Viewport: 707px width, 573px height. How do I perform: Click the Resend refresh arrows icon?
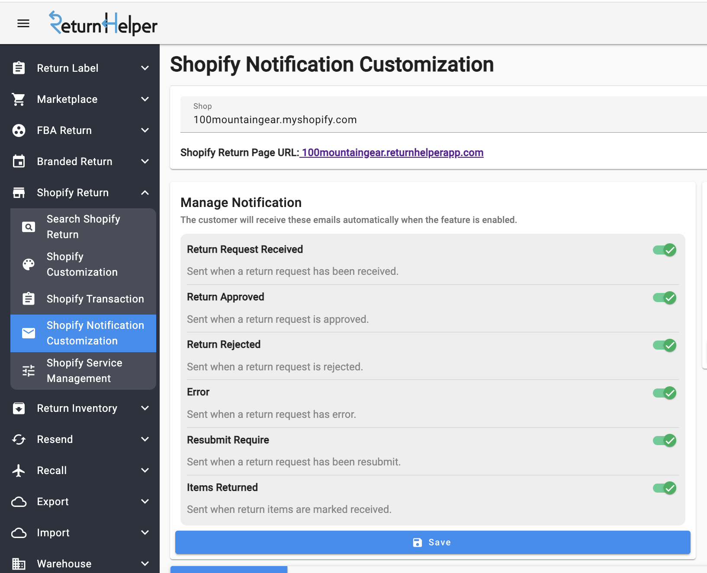[19, 439]
